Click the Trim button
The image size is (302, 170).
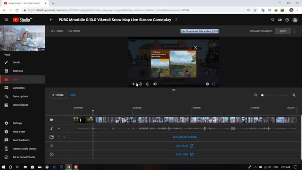72,95
